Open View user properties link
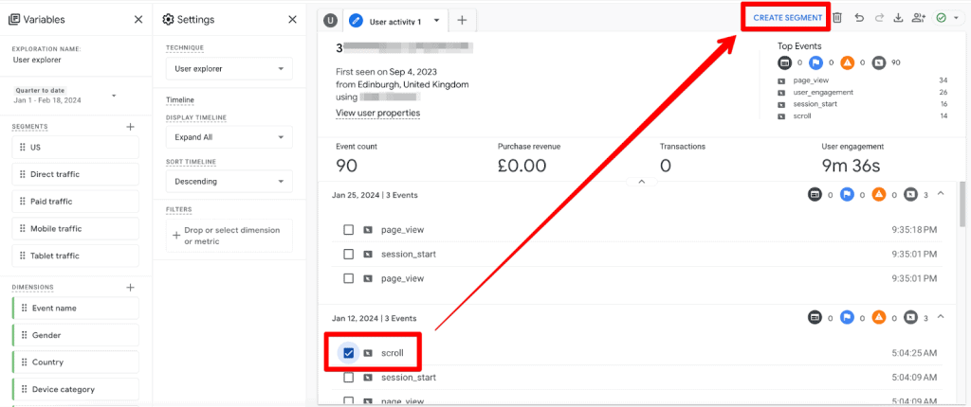The width and height of the screenshot is (971, 407). click(377, 114)
